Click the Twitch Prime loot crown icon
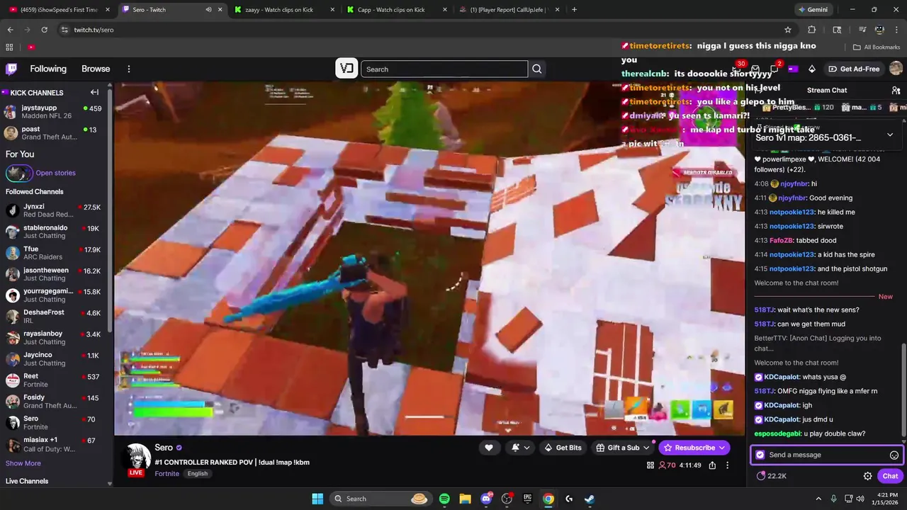The height and width of the screenshot is (510, 907). [736, 69]
